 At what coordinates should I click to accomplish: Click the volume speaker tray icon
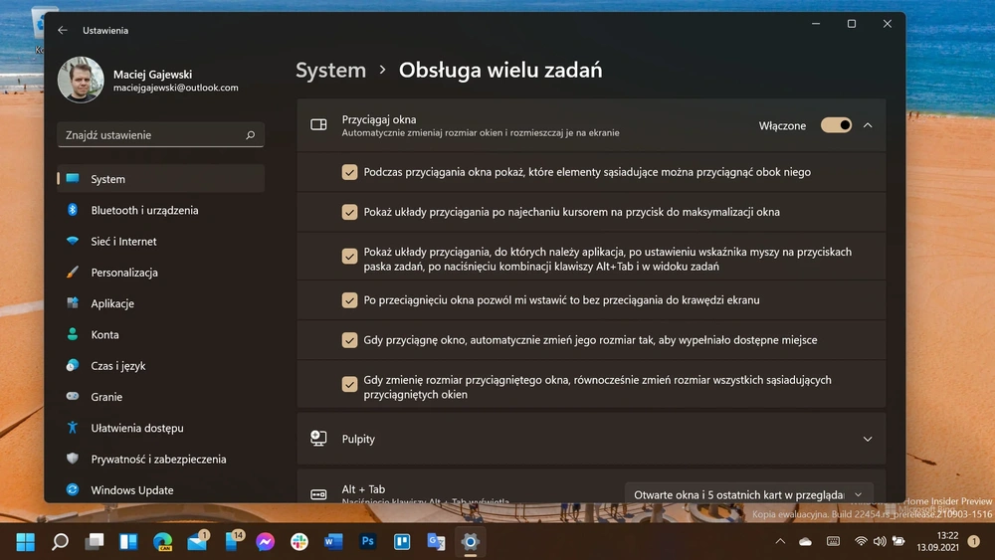[x=880, y=542]
